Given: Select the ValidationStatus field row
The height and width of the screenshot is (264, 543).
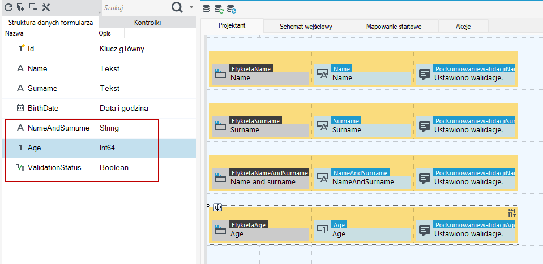Looking at the screenshot, I should (99, 167).
